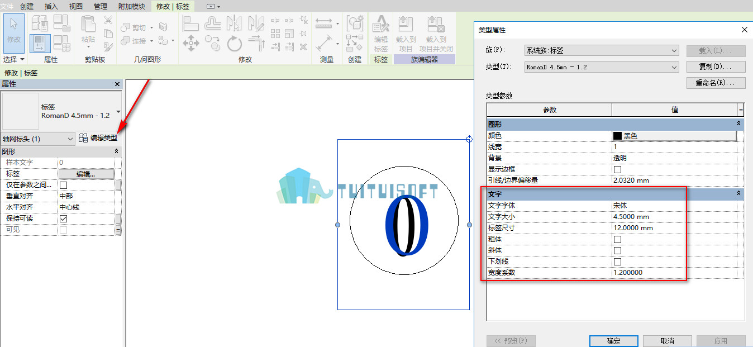
Task: Open the 剪切 geometry dropdown arrow
Action: (x=151, y=27)
